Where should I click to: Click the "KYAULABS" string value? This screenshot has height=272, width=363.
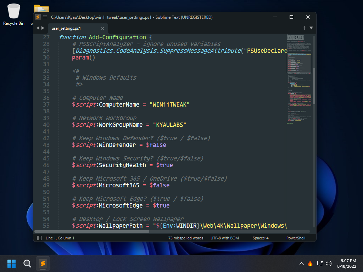point(169,125)
